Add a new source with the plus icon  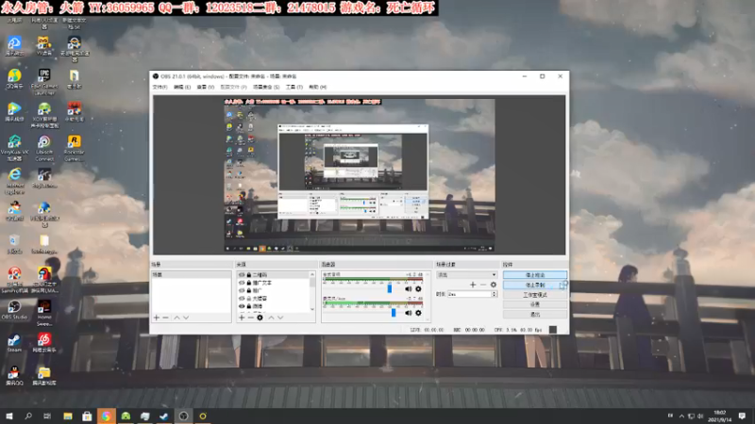[x=242, y=318]
